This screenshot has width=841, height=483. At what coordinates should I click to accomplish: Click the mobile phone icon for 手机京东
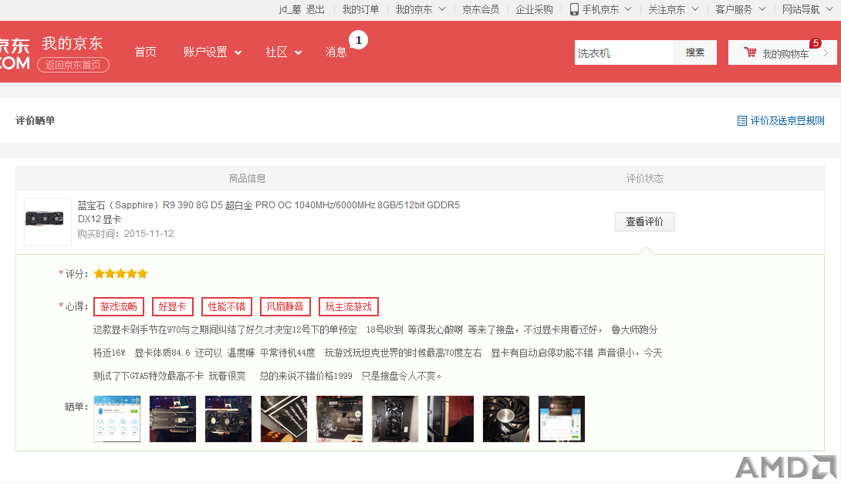coord(574,9)
